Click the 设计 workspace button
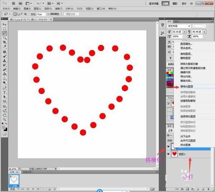Image resolution: width=215 pixels, height=192 pixels. 184,3
